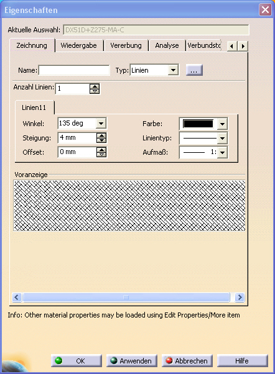Image resolution: width=275 pixels, height=374 pixels.
Task: Select the Vererbung tab
Action: [126, 45]
